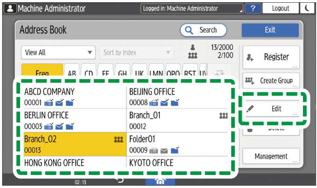
Task: Expand the Logged in user status field
Action: (192, 8)
